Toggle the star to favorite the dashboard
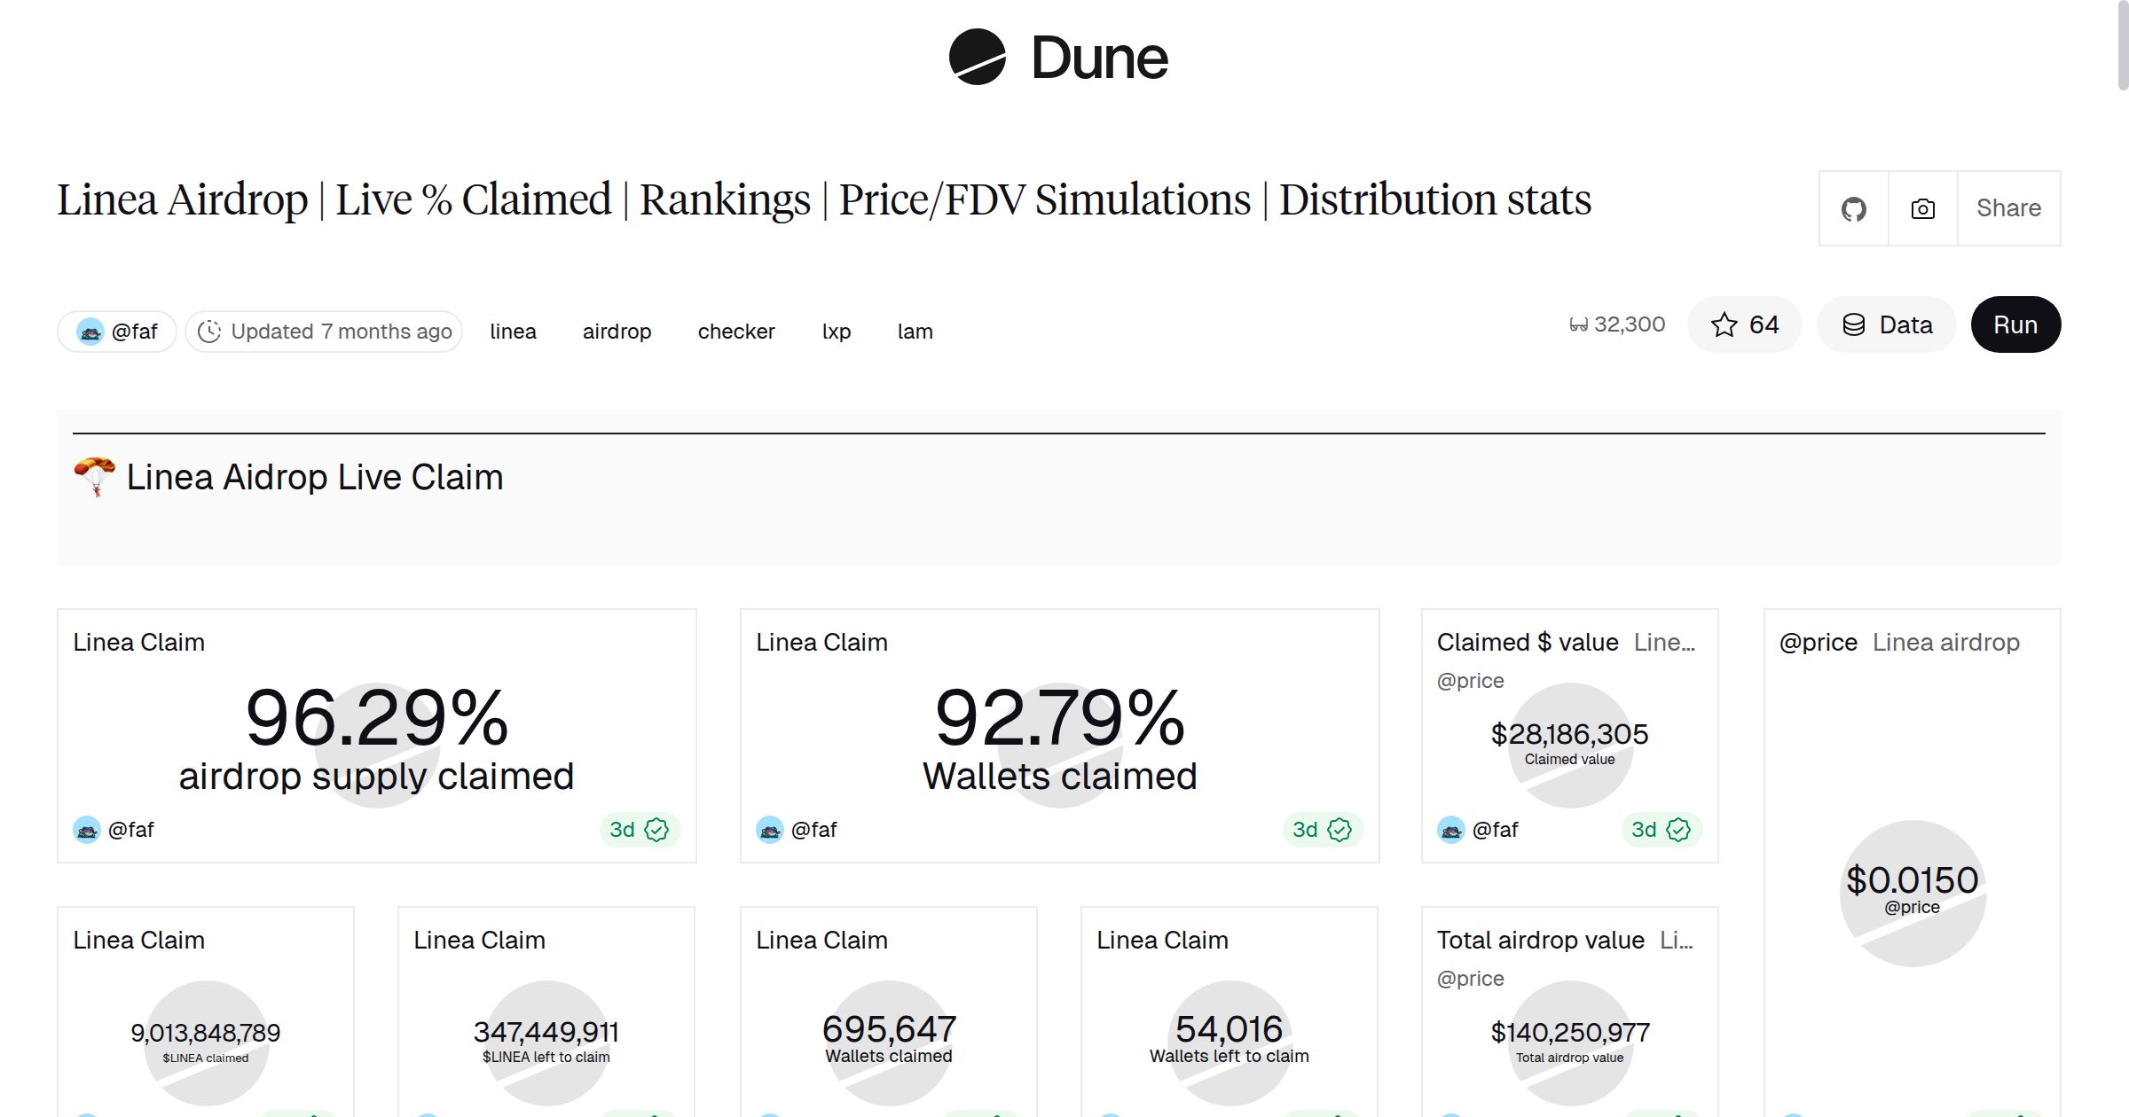 tap(1724, 324)
